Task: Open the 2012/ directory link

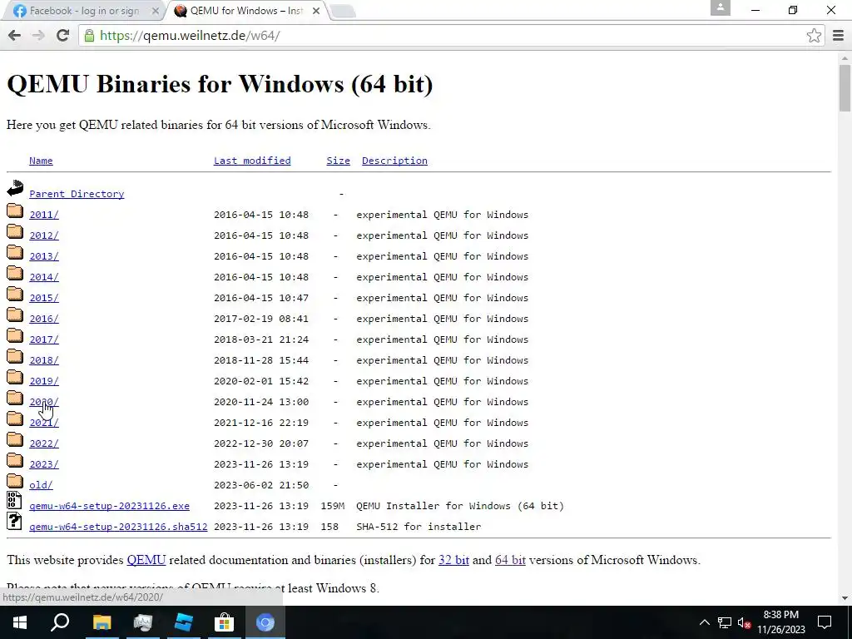Action: (x=44, y=235)
